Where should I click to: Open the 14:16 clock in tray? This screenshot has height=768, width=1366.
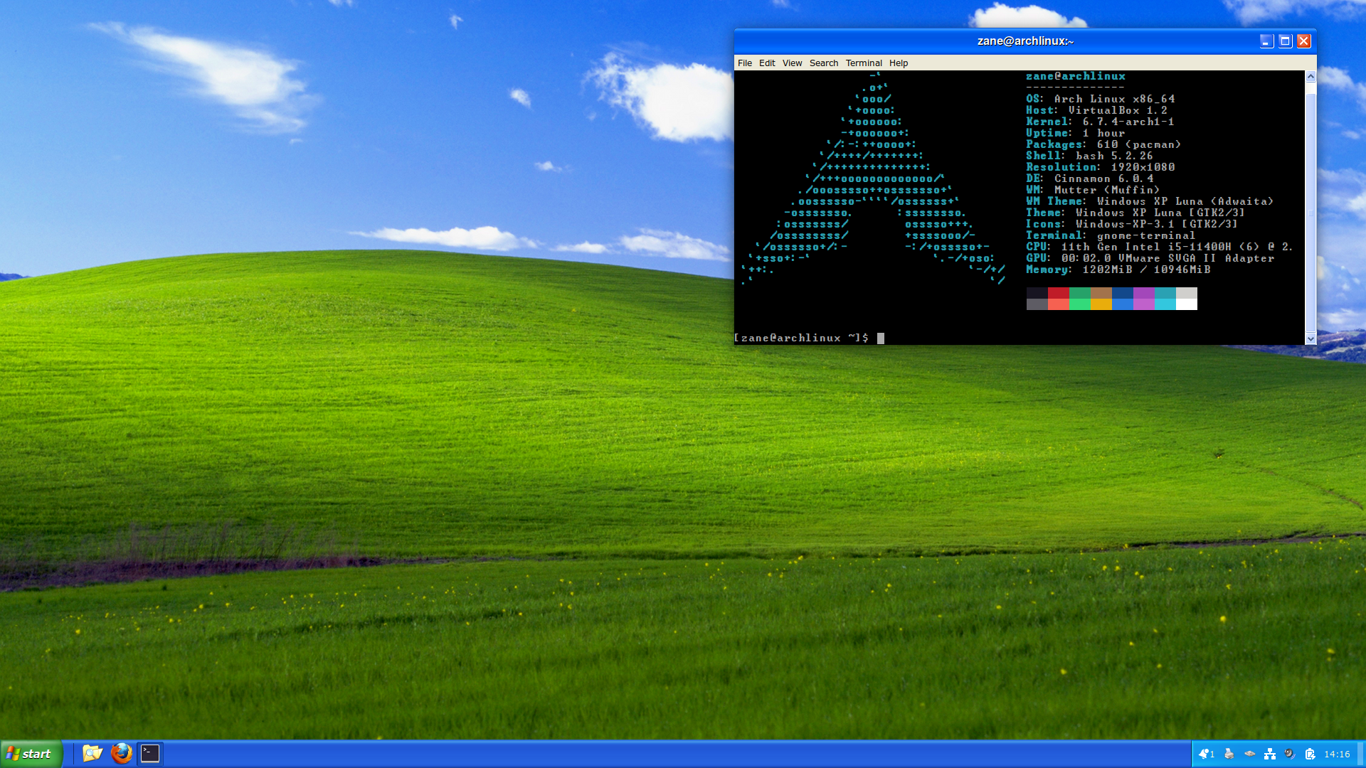pos(1337,754)
